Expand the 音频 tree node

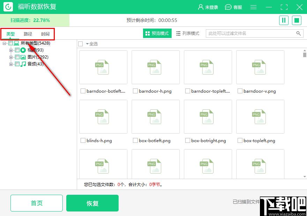pyautogui.click(x=11, y=64)
